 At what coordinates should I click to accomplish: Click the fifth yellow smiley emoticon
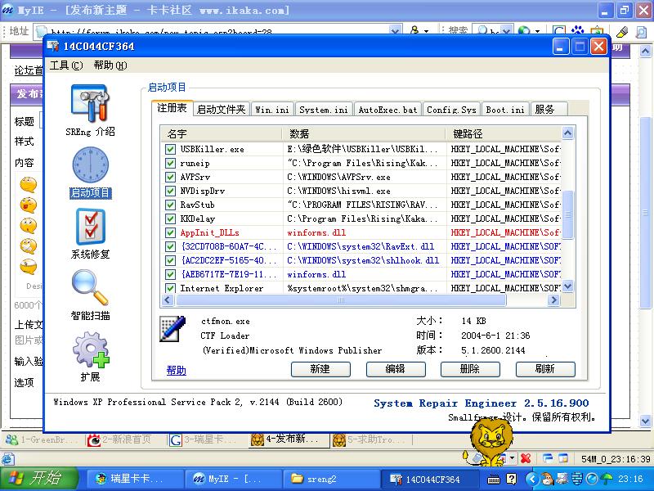coord(29,267)
